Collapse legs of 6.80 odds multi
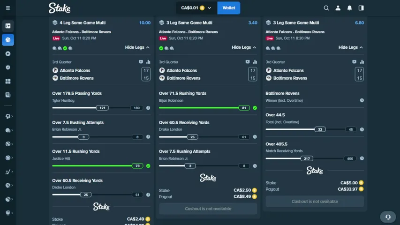Screen dimensions: 400x225 click(350, 47)
